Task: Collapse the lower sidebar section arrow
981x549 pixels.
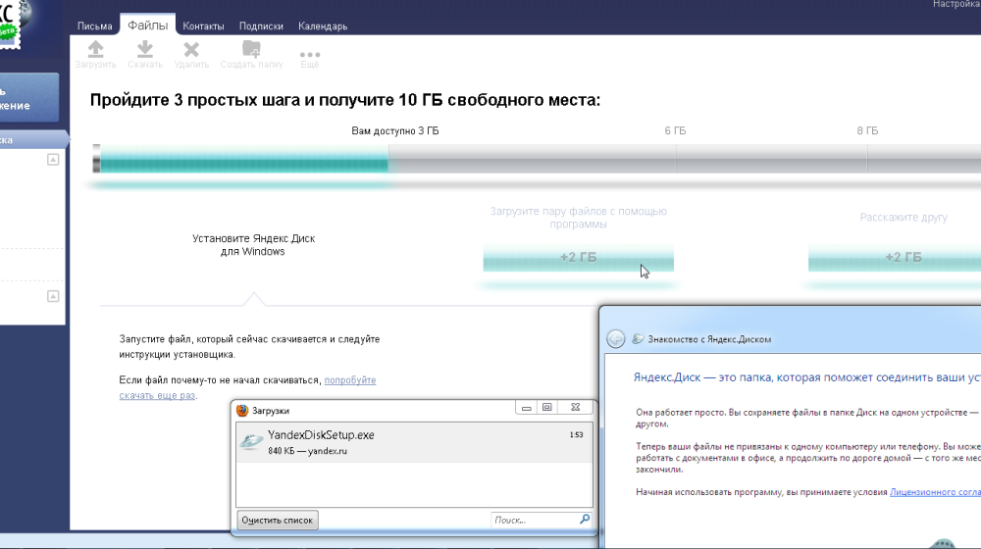Action: (x=53, y=296)
